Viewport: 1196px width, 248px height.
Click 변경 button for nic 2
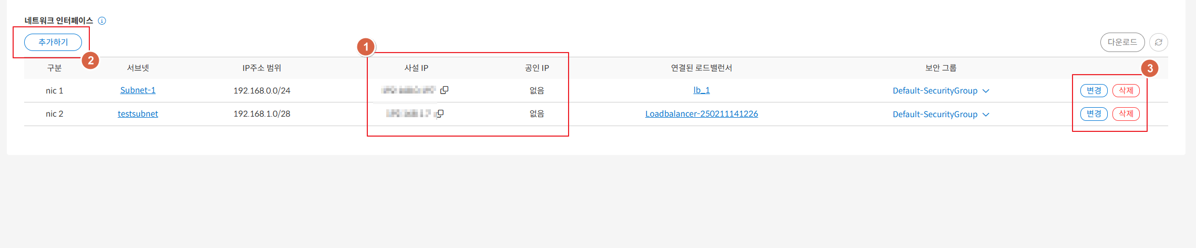pos(1094,114)
